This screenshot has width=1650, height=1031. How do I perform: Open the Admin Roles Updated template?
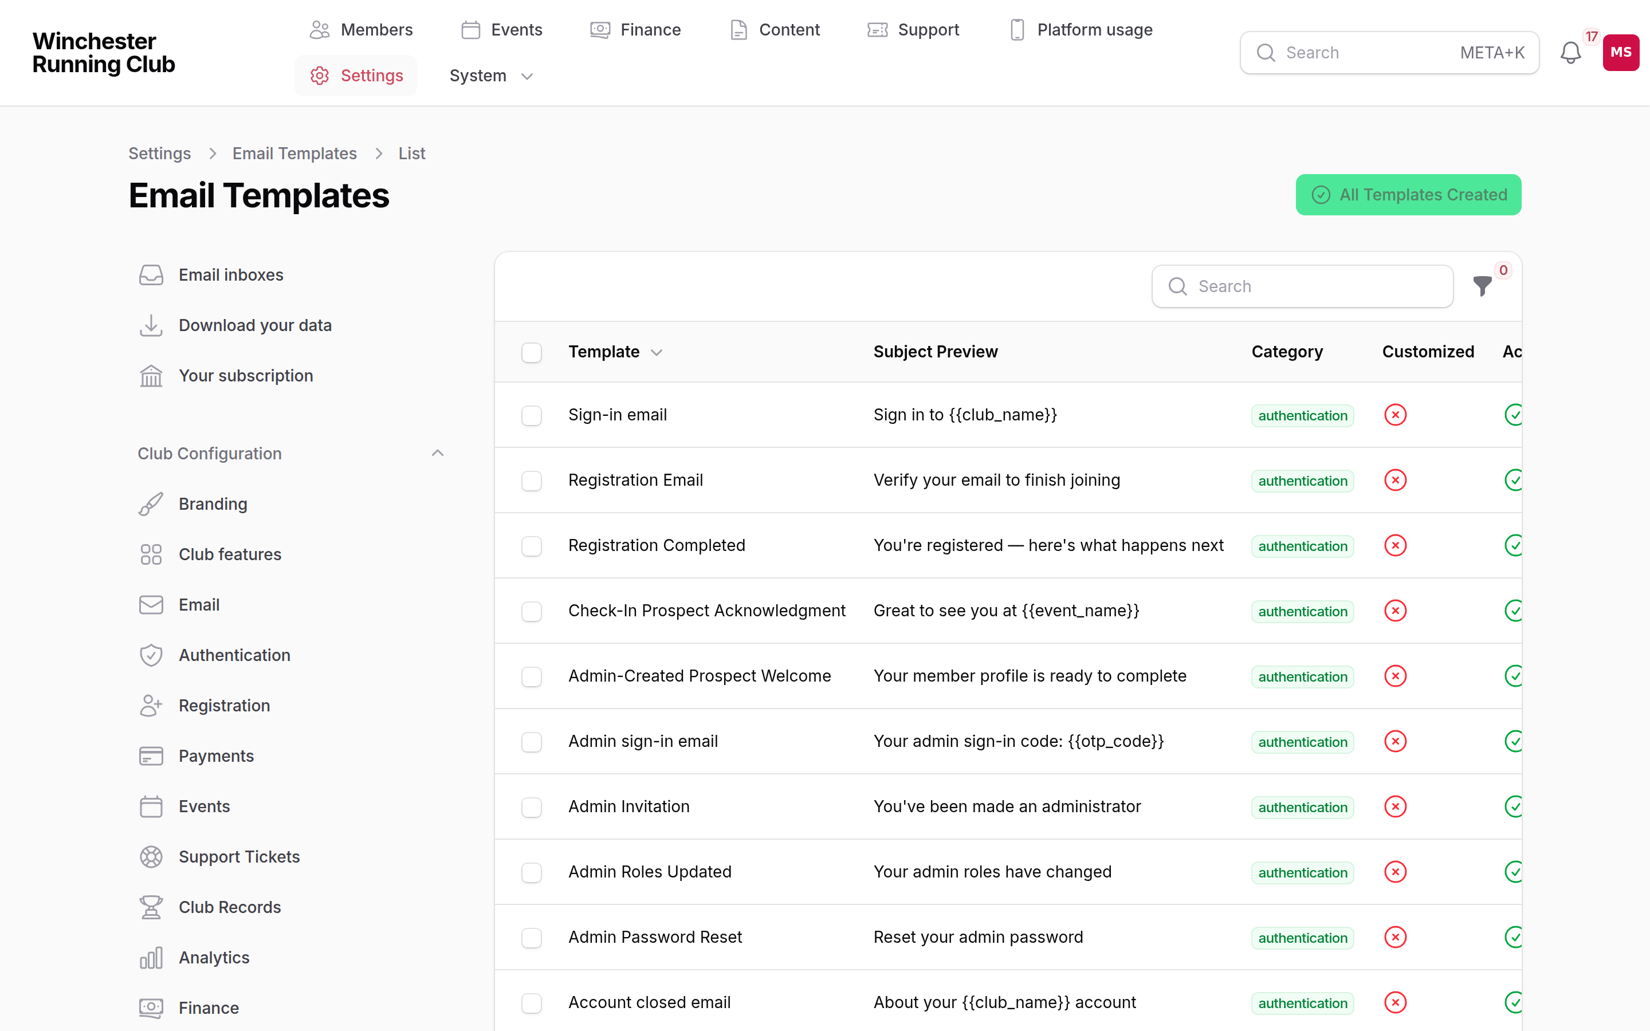[650, 872]
